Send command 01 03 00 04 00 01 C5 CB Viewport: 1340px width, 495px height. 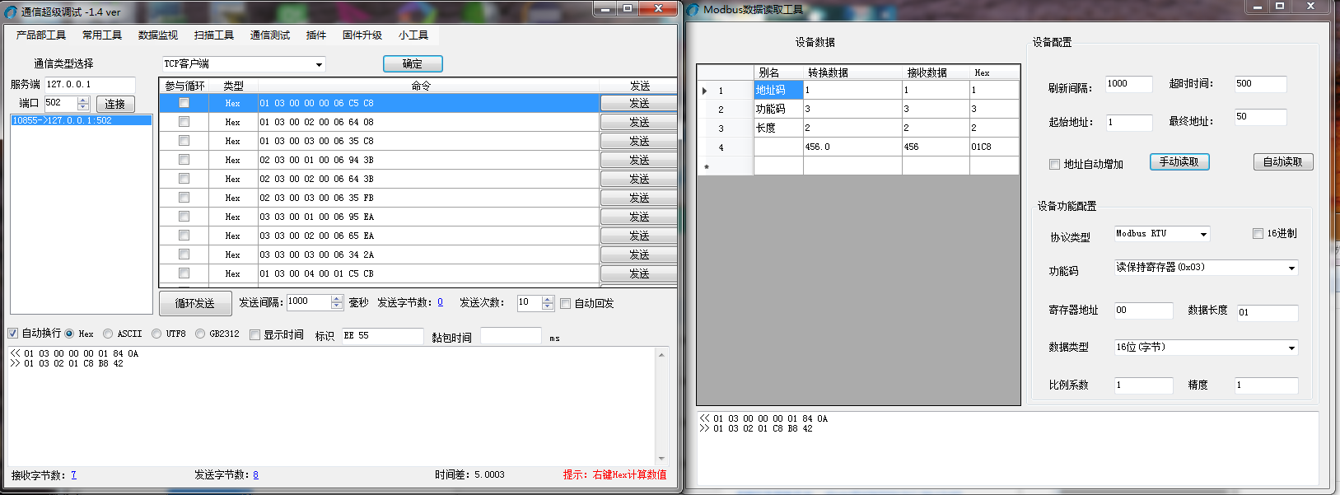pos(639,273)
